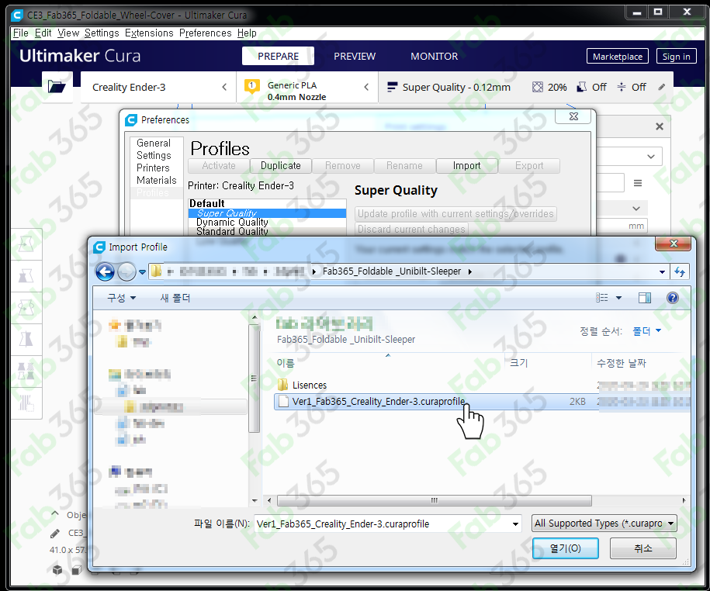The image size is (710, 591).
Task: Open the file name dropdown arrow
Action: [x=515, y=524]
